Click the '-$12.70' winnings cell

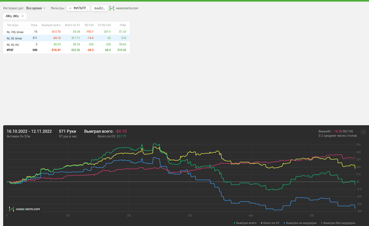[x=56, y=32]
